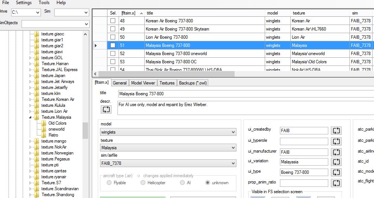This screenshot has width=374, height=198.
Task: Click the current-row arrow indicator on row 51
Action: click(x=96, y=45)
